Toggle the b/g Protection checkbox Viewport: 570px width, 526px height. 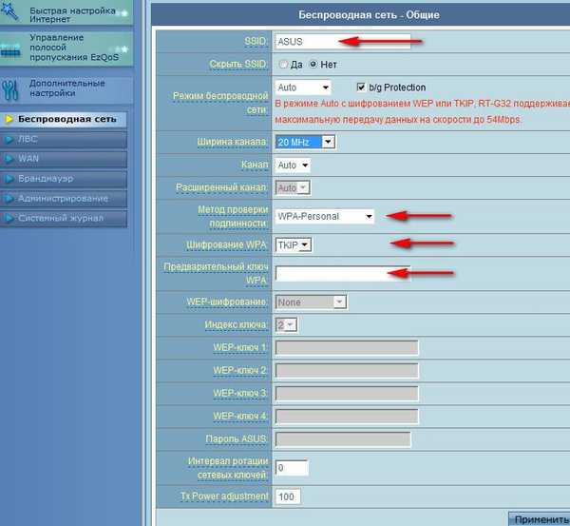pyautogui.click(x=361, y=87)
